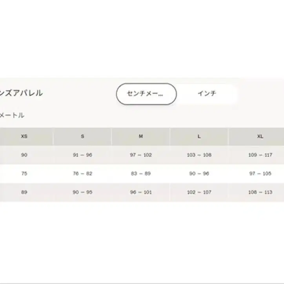Click the M cell showing 83 – 89

point(141,173)
